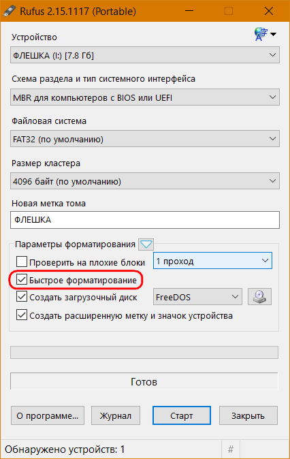
Task: Uncheck Быстрое форматирование checkbox
Action: tap(22, 280)
